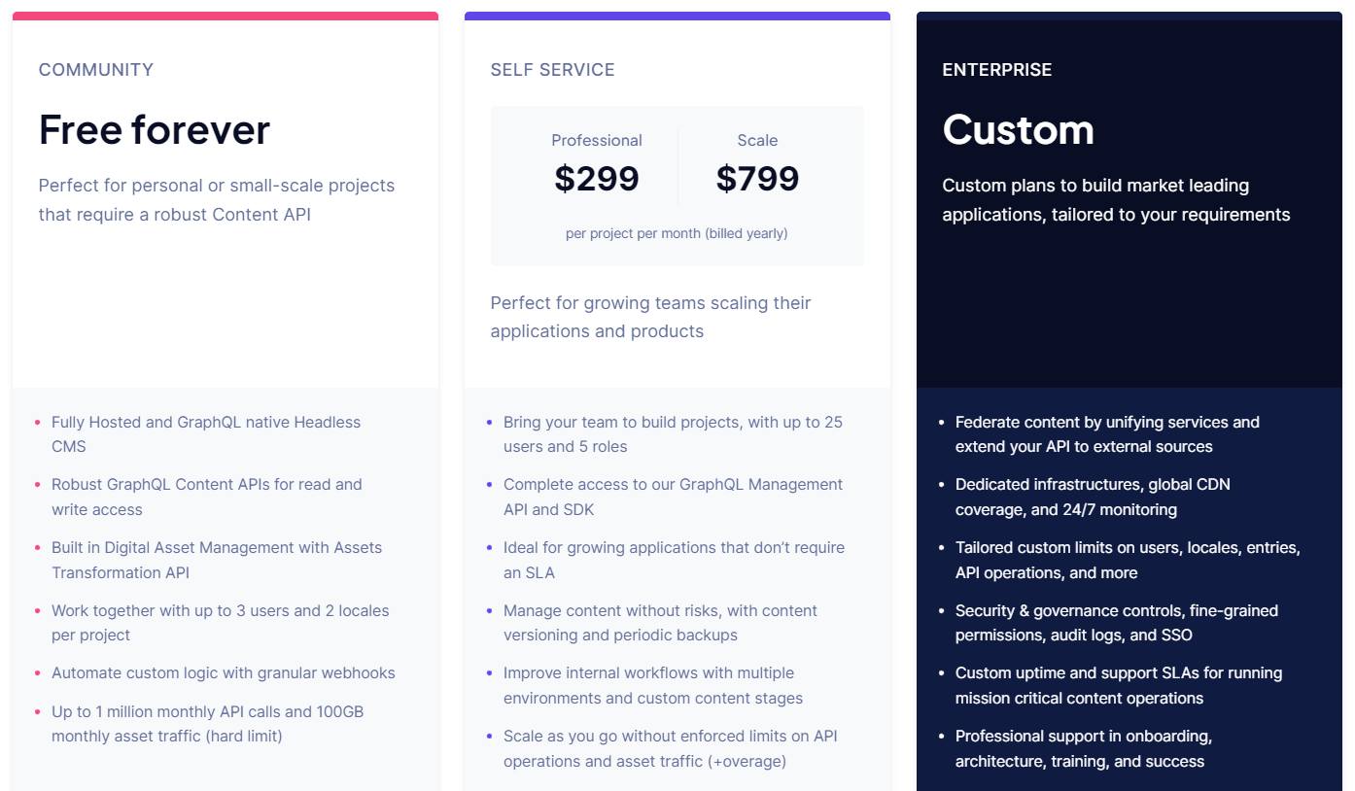Click content versioning and periodic backups feature

660,623
